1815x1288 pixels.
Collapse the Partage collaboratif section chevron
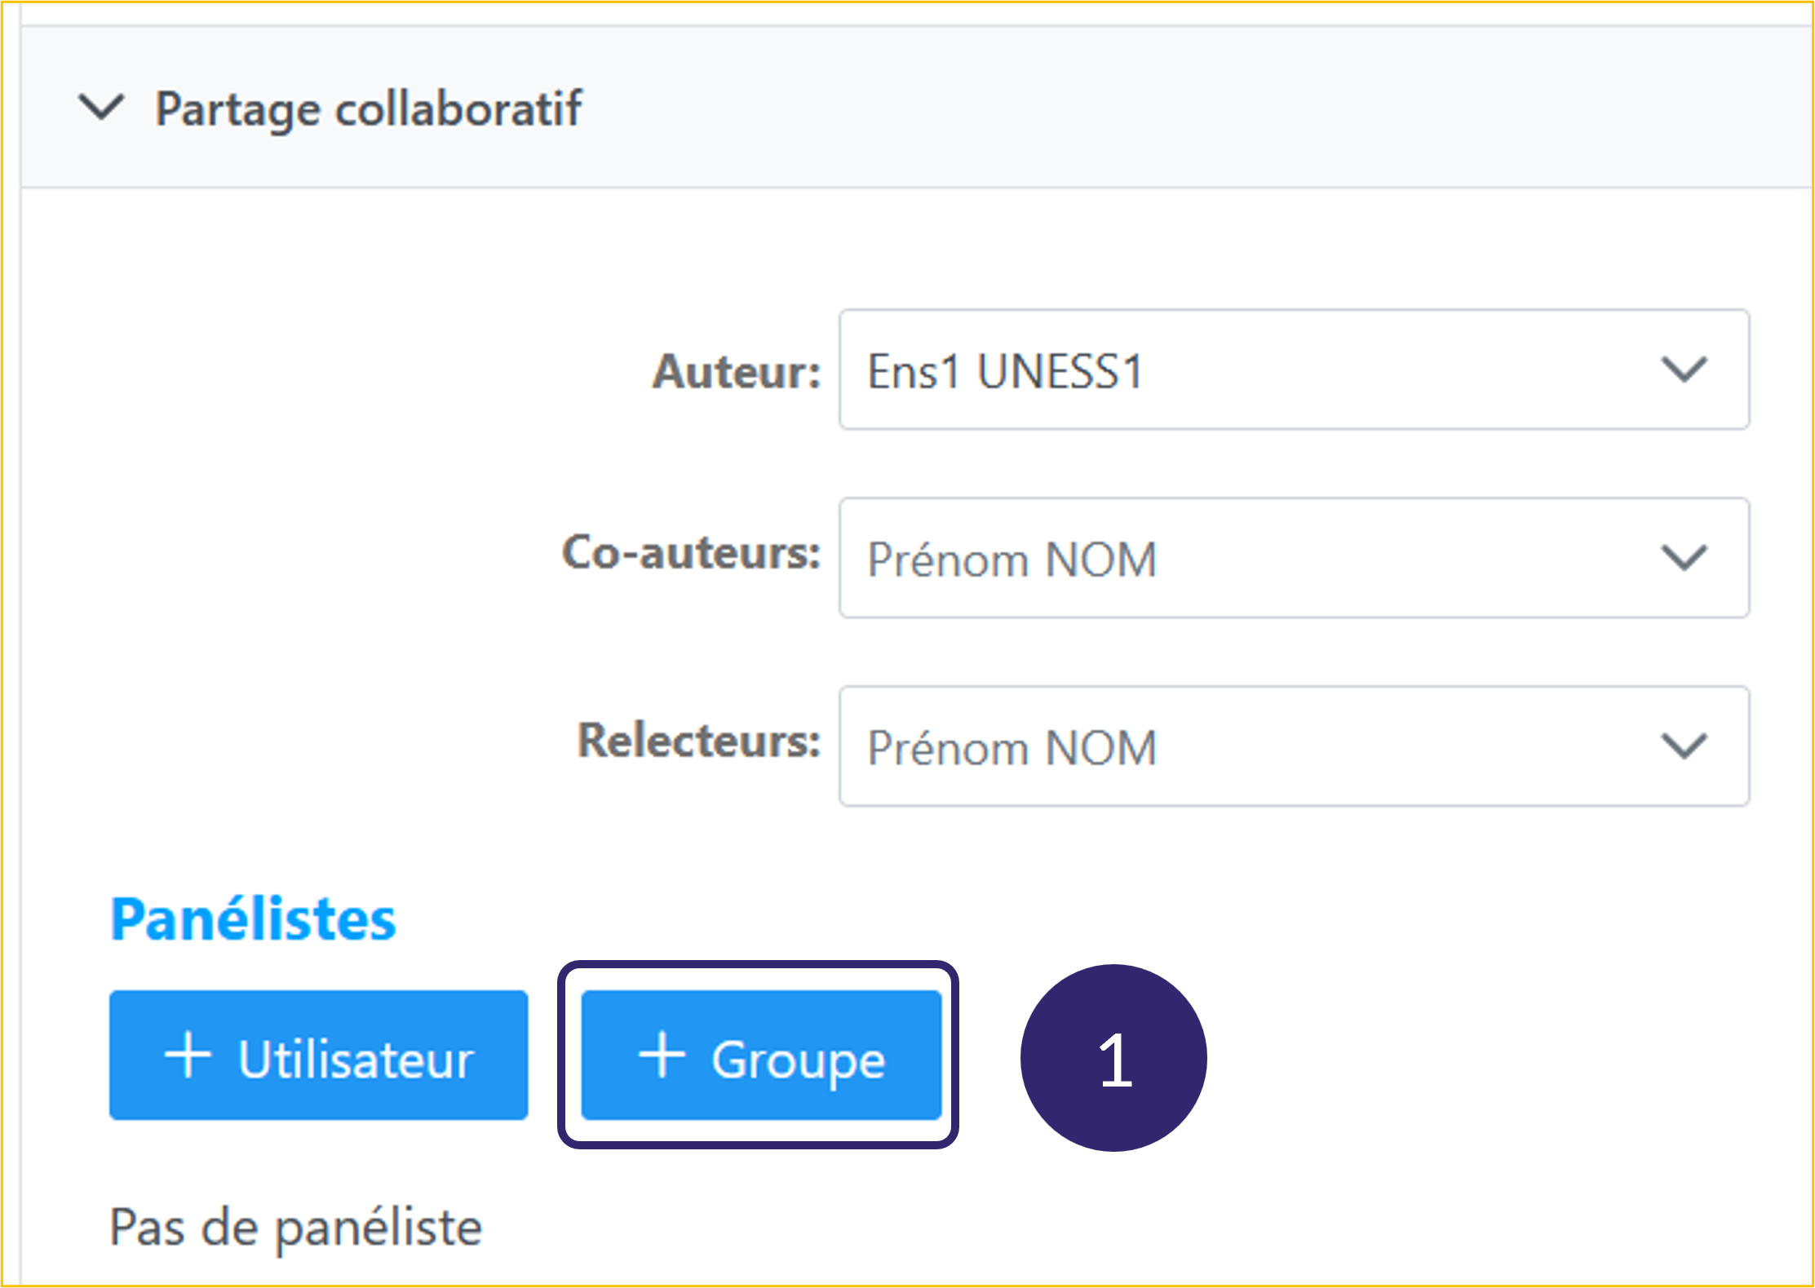[100, 107]
